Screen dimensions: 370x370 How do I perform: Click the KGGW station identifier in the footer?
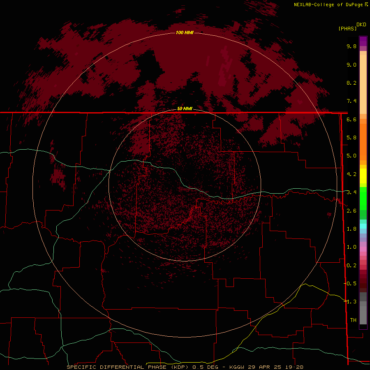237,367
